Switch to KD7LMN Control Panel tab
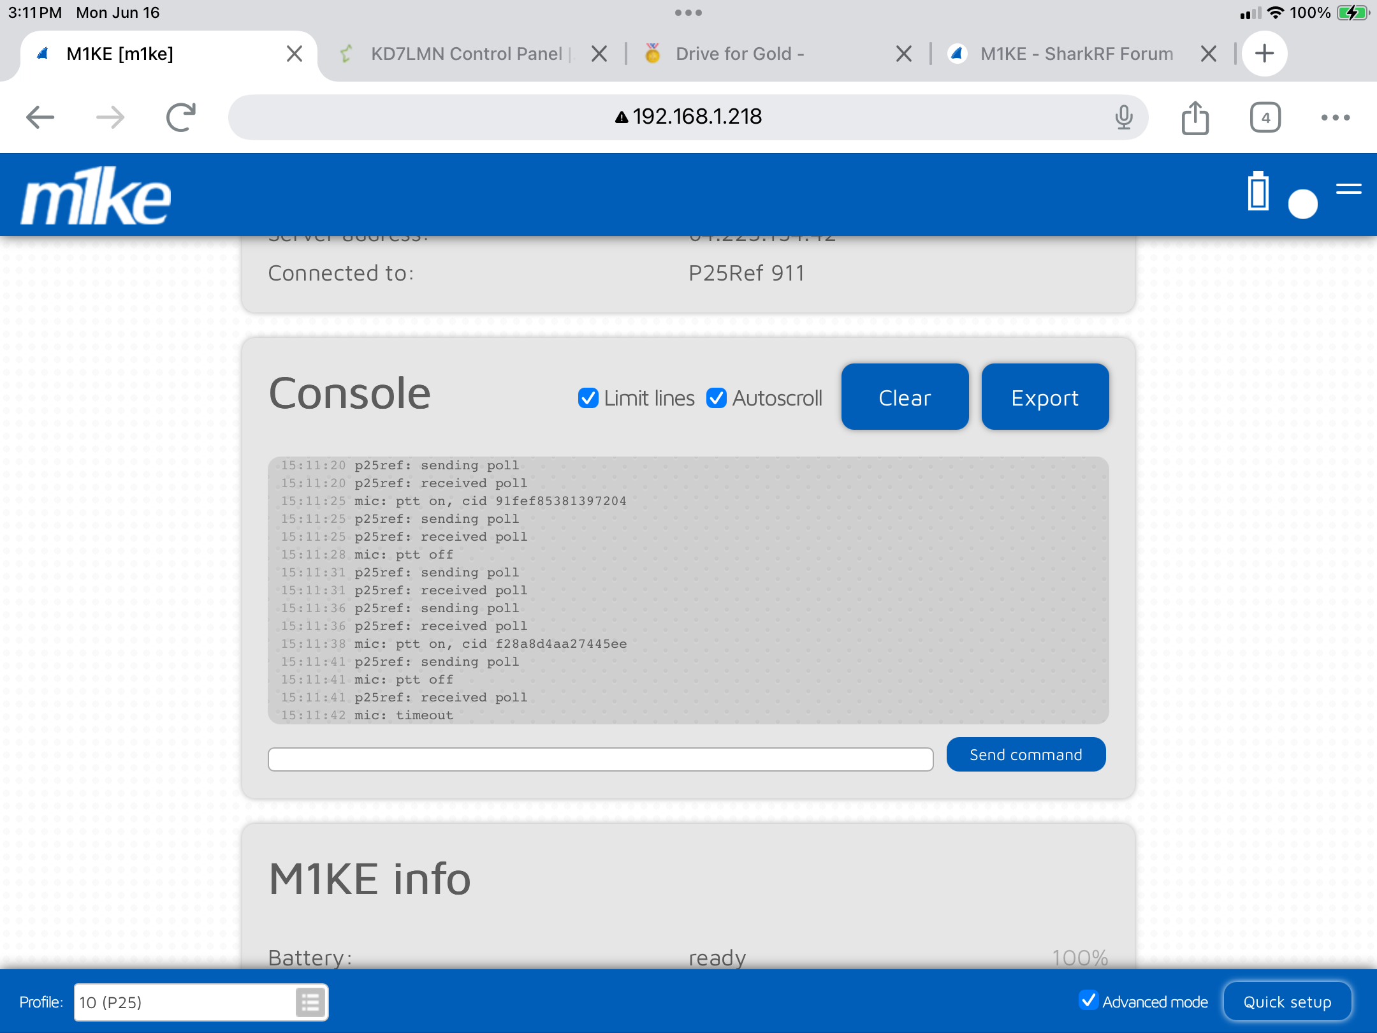 pyautogui.click(x=465, y=54)
